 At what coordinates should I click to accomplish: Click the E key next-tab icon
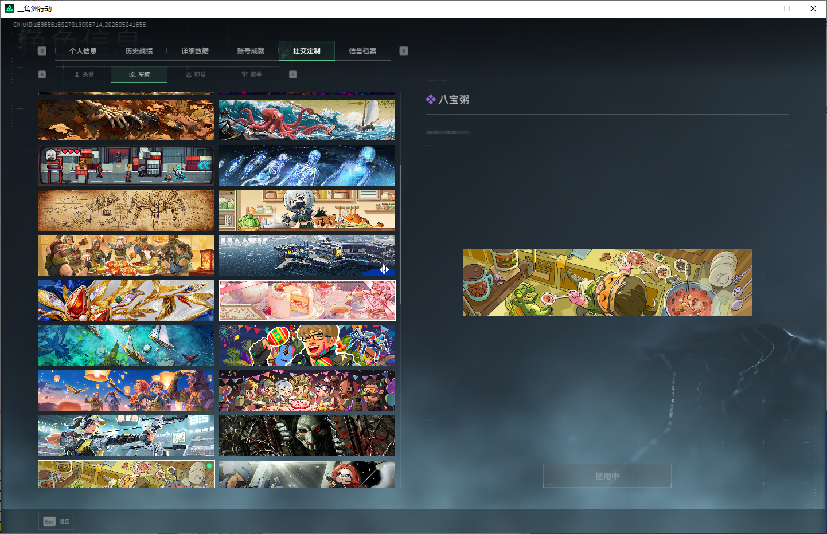[404, 51]
